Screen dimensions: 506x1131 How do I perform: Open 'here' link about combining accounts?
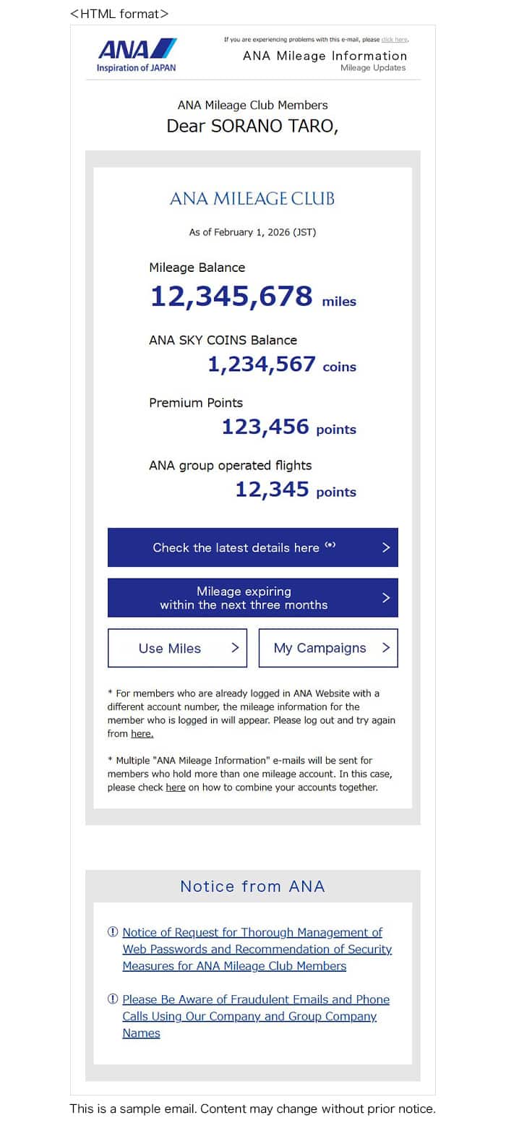pos(176,788)
